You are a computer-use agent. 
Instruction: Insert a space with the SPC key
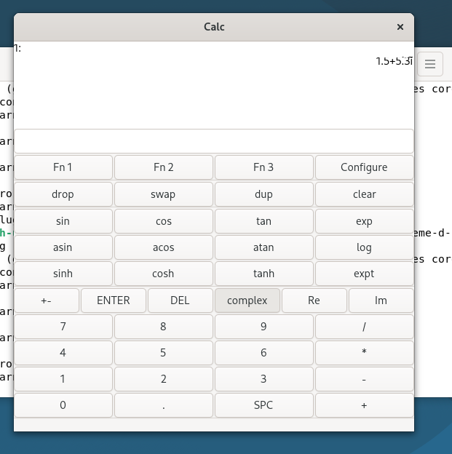pyautogui.click(x=263, y=405)
